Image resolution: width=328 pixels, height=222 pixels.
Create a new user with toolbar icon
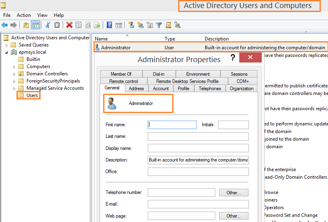(x=131, y=25)
